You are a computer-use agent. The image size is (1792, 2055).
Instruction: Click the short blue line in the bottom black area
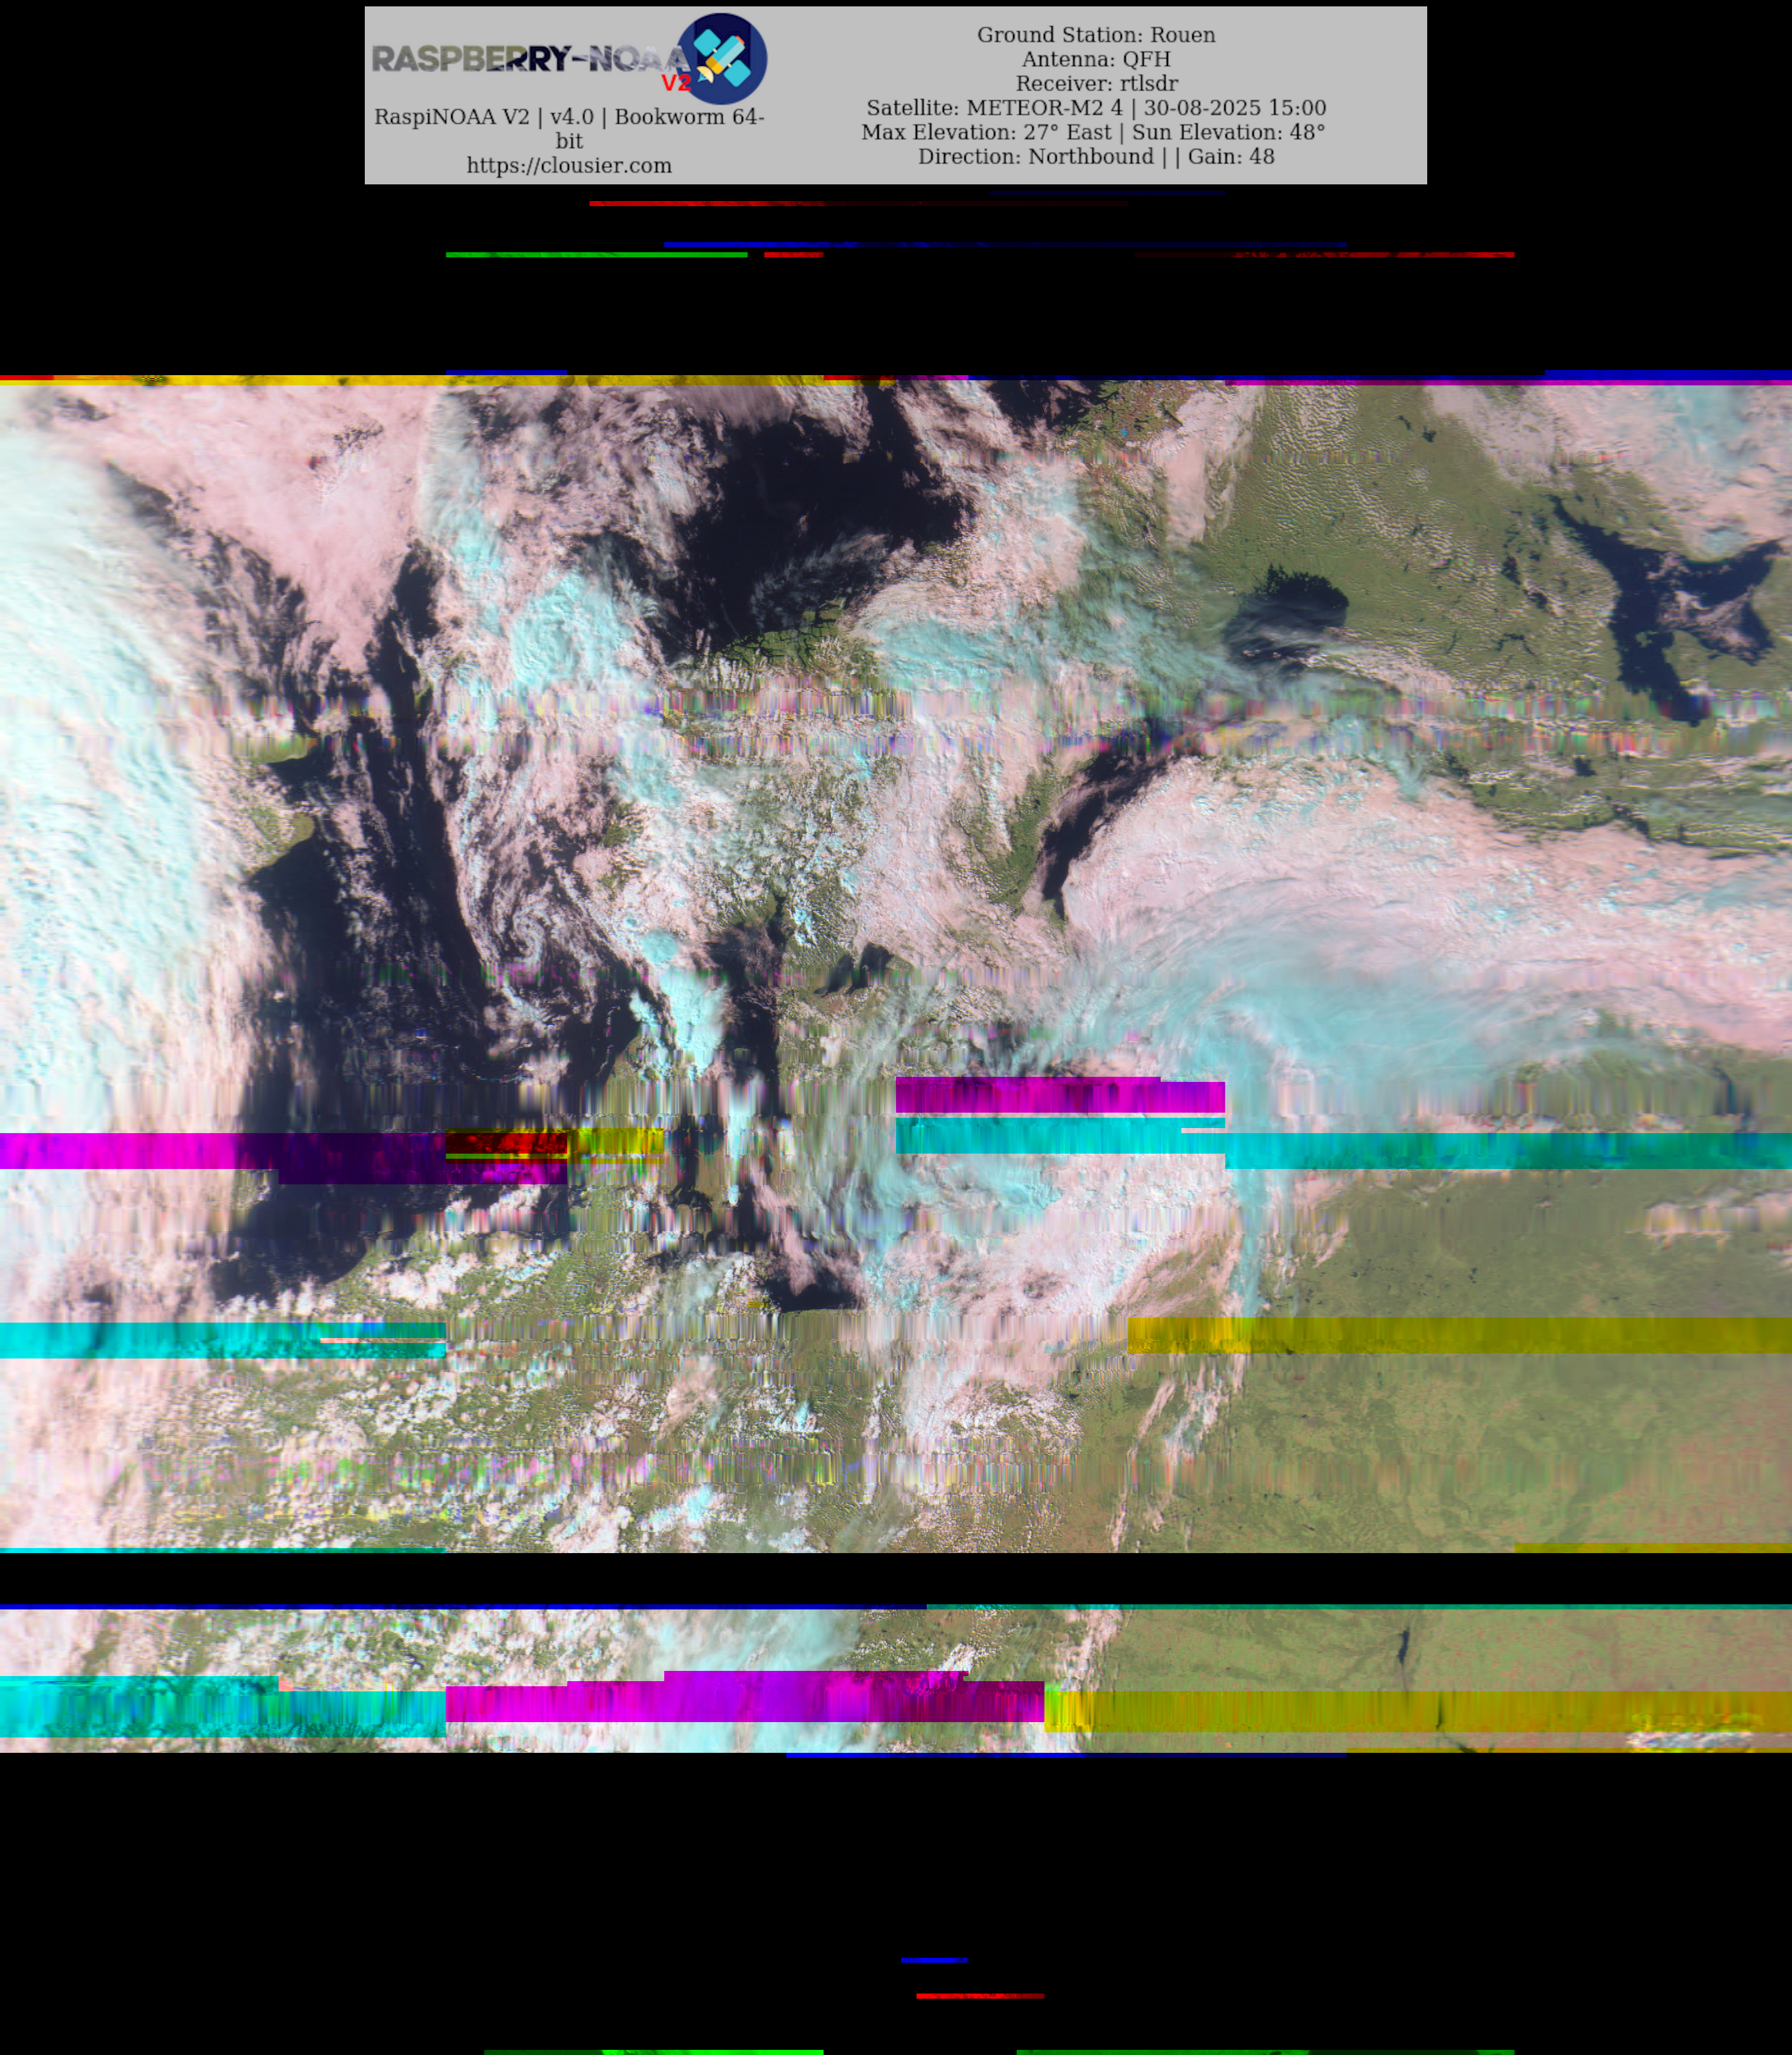tap(934, 1960)
